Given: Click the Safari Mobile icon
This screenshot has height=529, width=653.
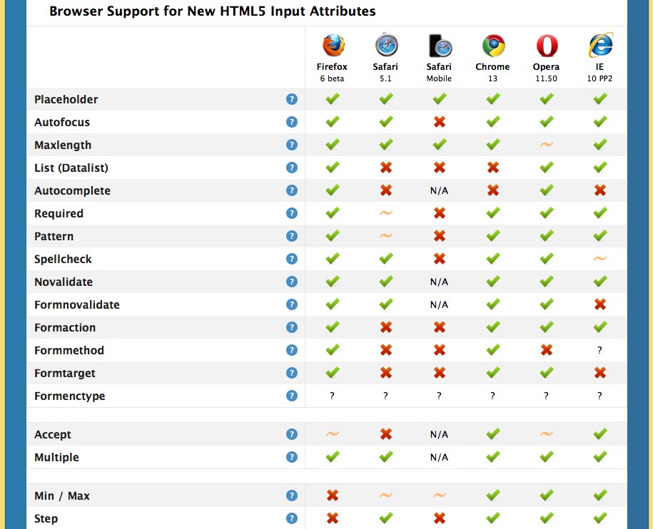Looking at the screenshot, I should [x=440, y=46].
